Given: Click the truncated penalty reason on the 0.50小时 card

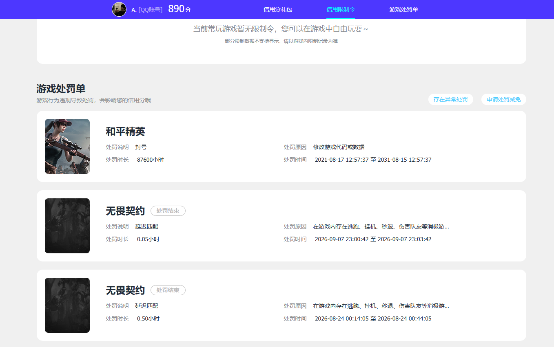Looking at the screenshot, I should point(381,306).
